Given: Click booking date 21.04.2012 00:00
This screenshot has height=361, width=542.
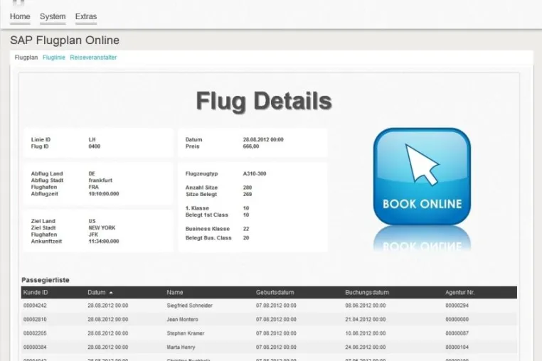Looking at the screenshot, I should (x=366, y=320).
